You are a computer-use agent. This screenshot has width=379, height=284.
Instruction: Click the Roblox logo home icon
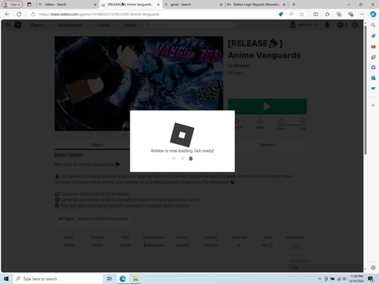[x=17, y=25]
